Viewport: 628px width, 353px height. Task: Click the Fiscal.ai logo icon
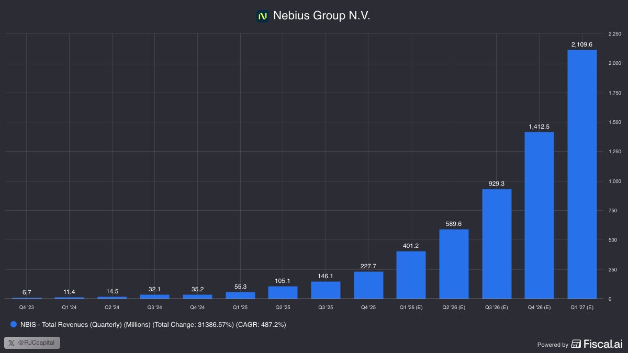tap(576, 344)
